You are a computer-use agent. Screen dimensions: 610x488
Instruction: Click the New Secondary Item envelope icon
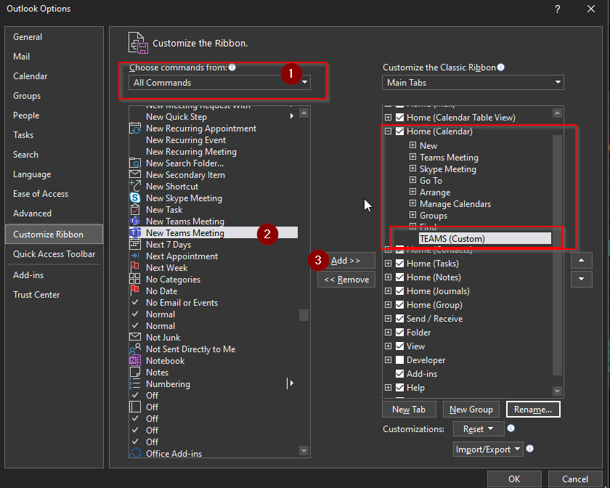click(135, 174)
